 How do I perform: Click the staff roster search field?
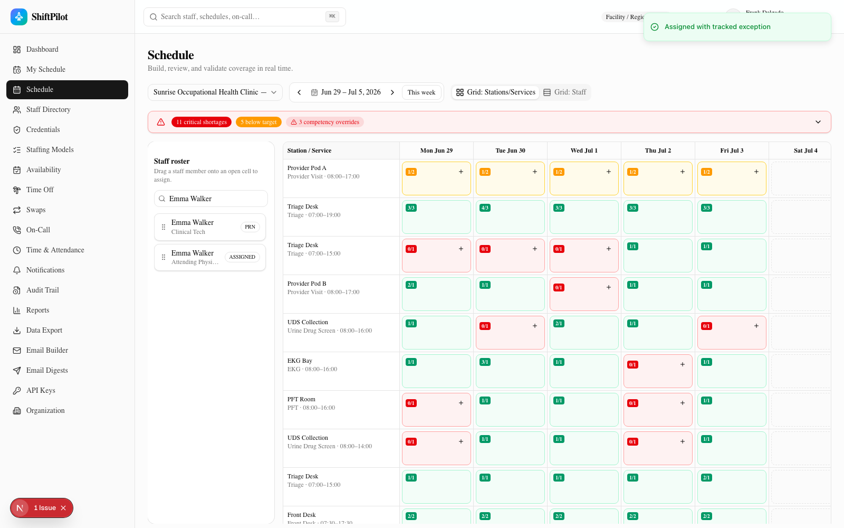[x=211, y=199]
